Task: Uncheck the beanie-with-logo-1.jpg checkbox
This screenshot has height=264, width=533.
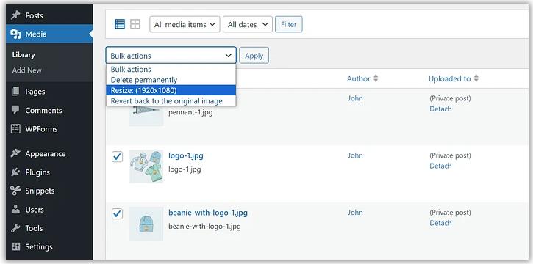Action: point(118,214)
